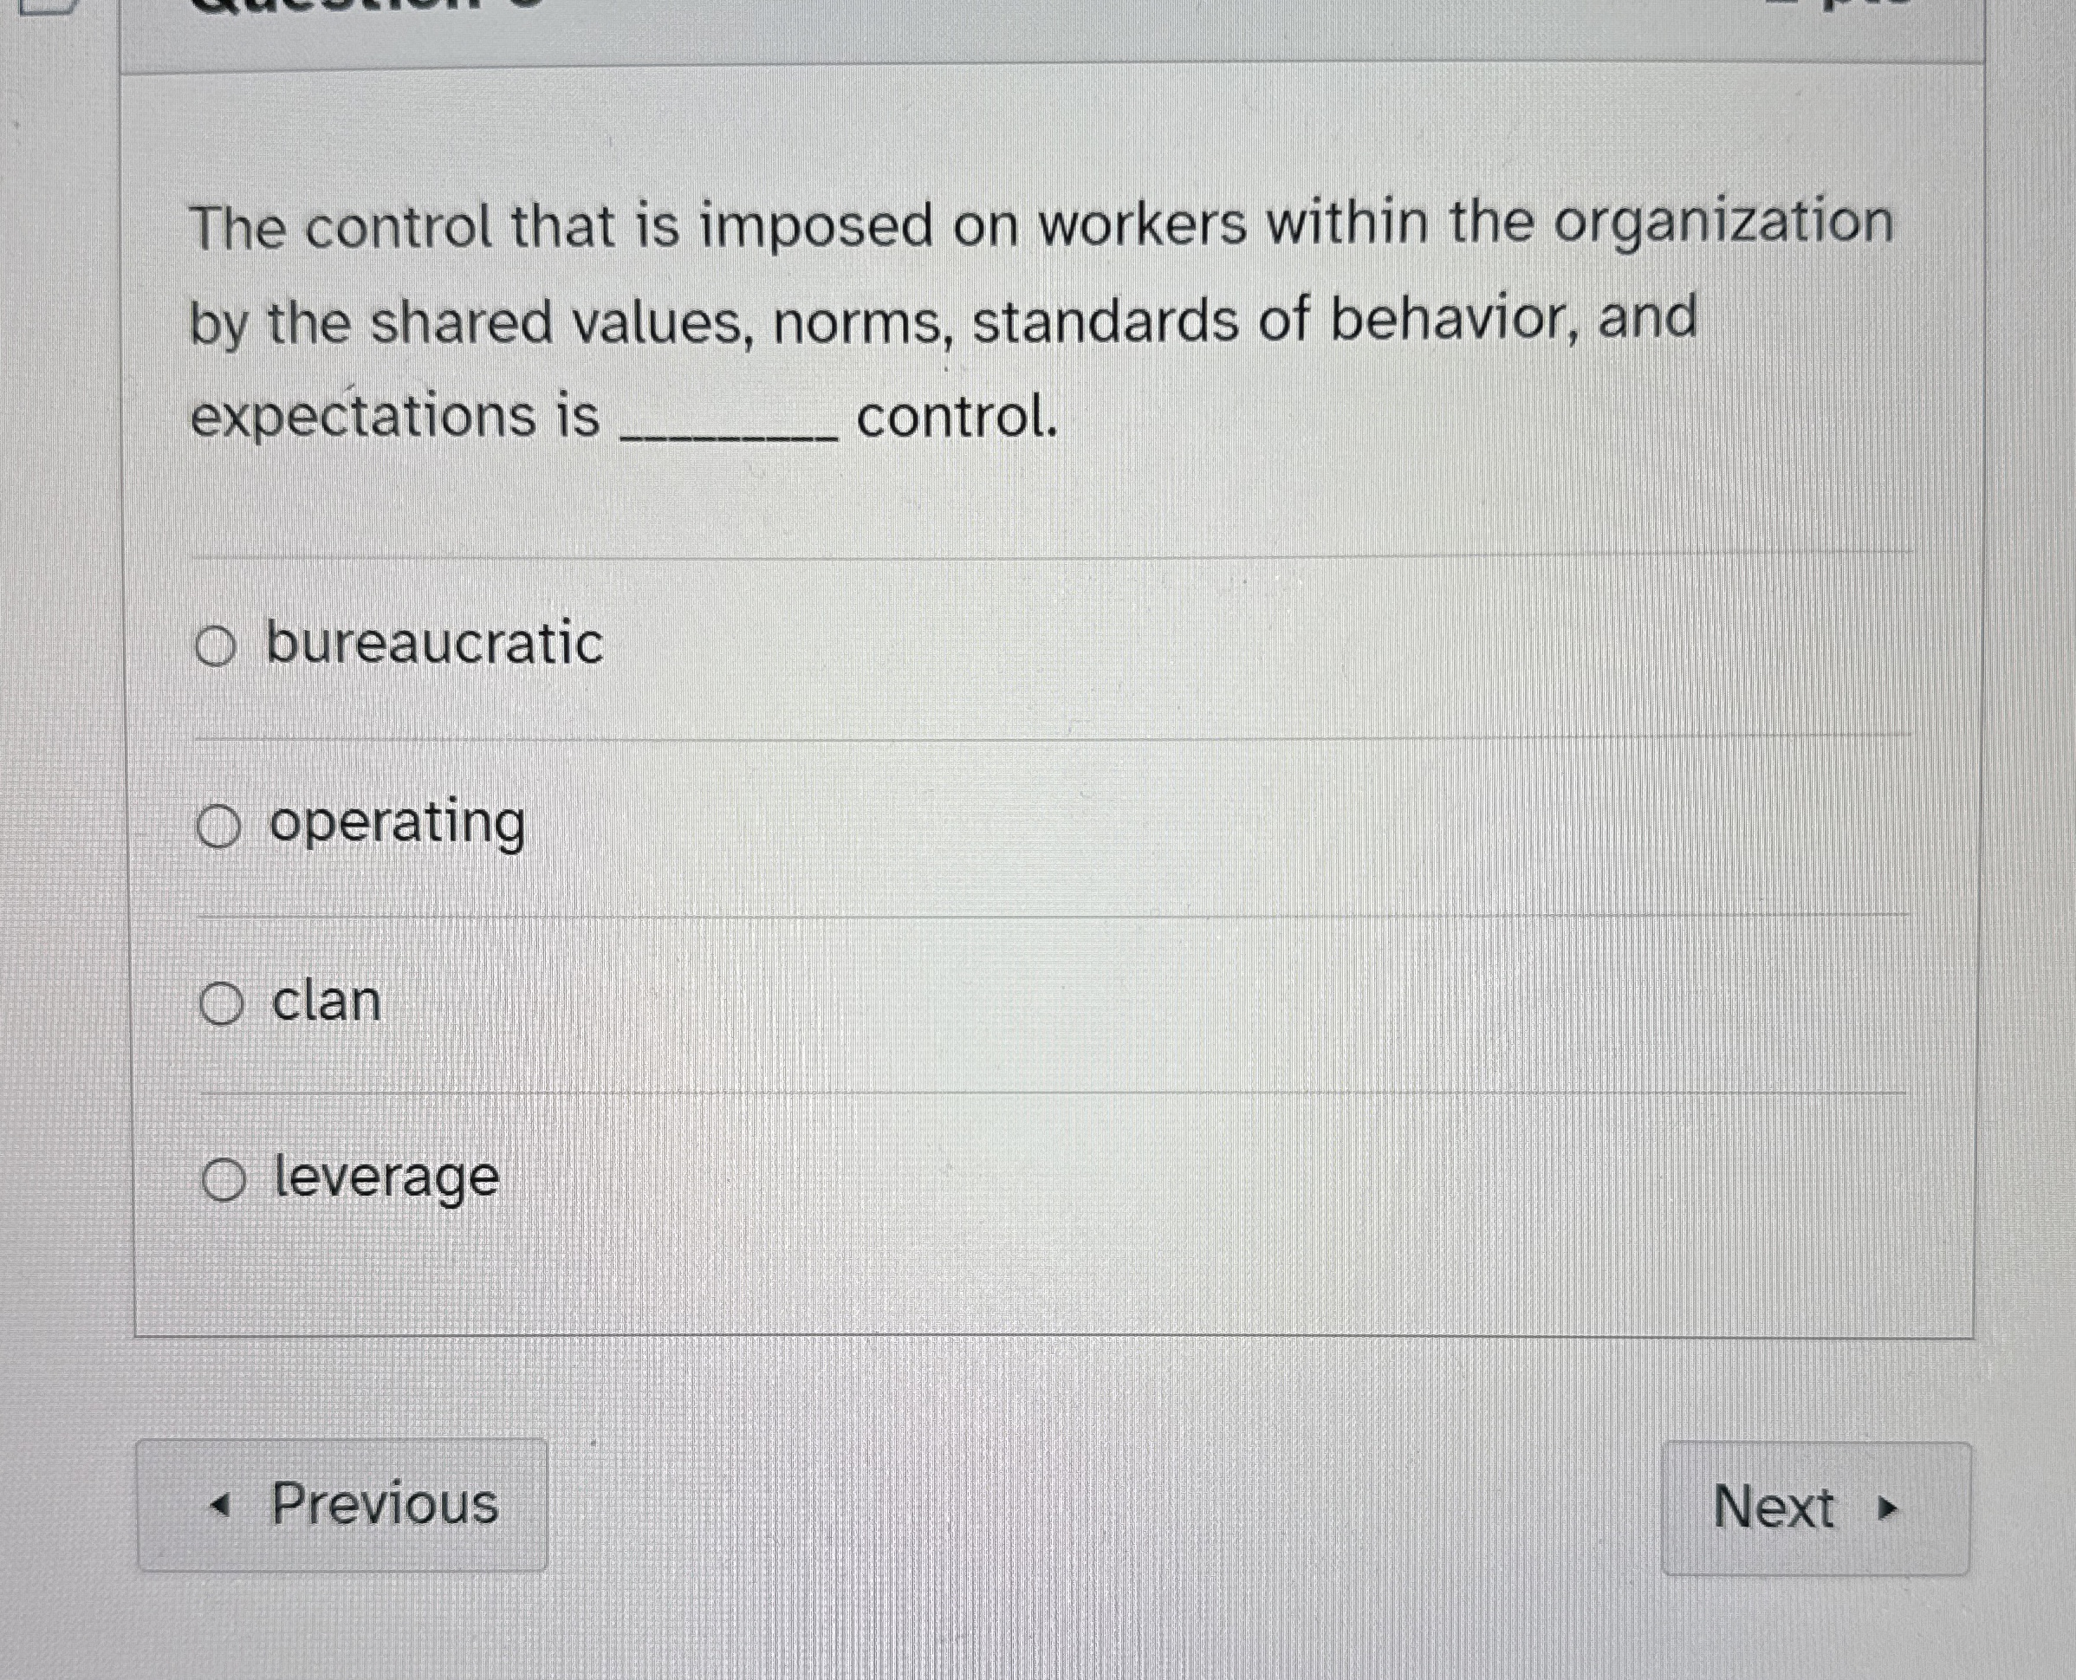Click the flag icon beside Question header
The width and height of the screenshot is (2076, 1680).
coord(45,10)
